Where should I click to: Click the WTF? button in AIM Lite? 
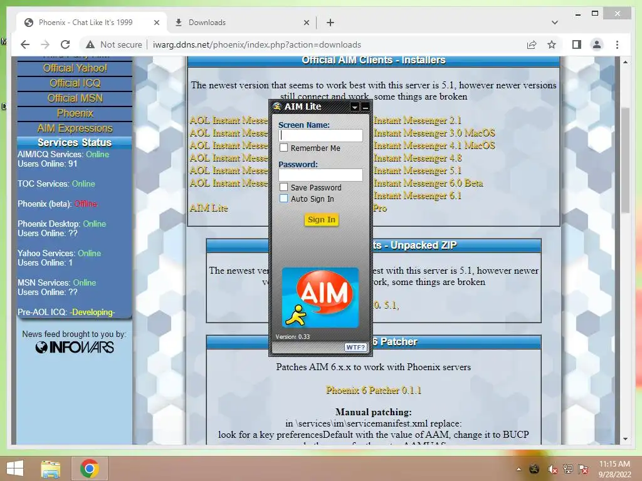tap(355, 347)
